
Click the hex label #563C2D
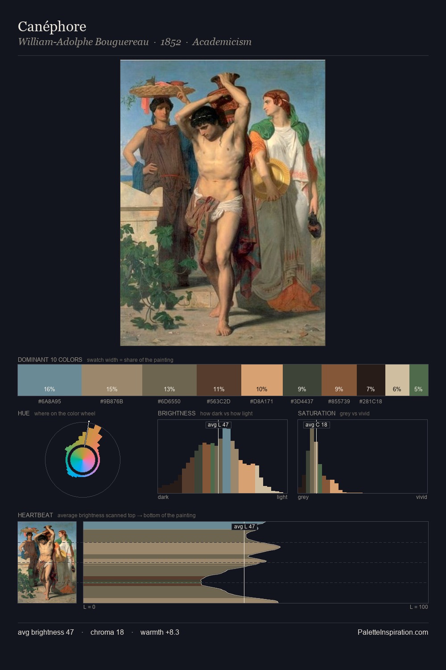219,402
